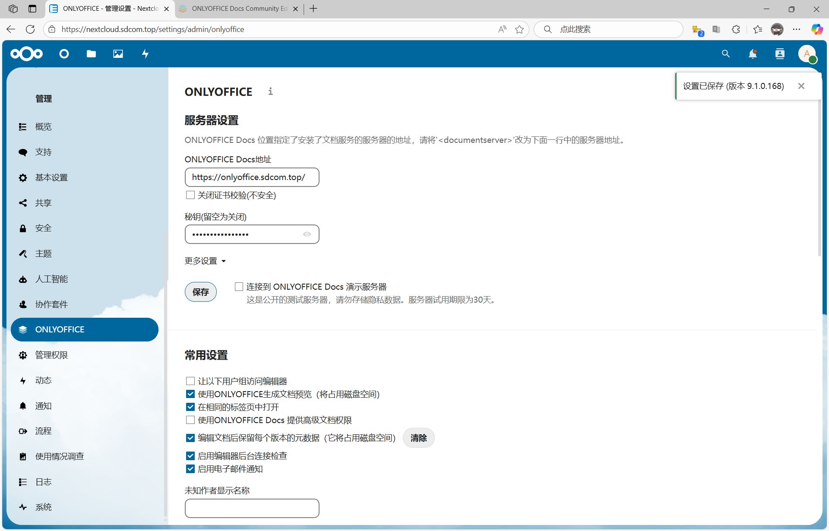Viewport: 829px width, 531px height.
Task: Click the header search magnifier icon
Action: 726,54
